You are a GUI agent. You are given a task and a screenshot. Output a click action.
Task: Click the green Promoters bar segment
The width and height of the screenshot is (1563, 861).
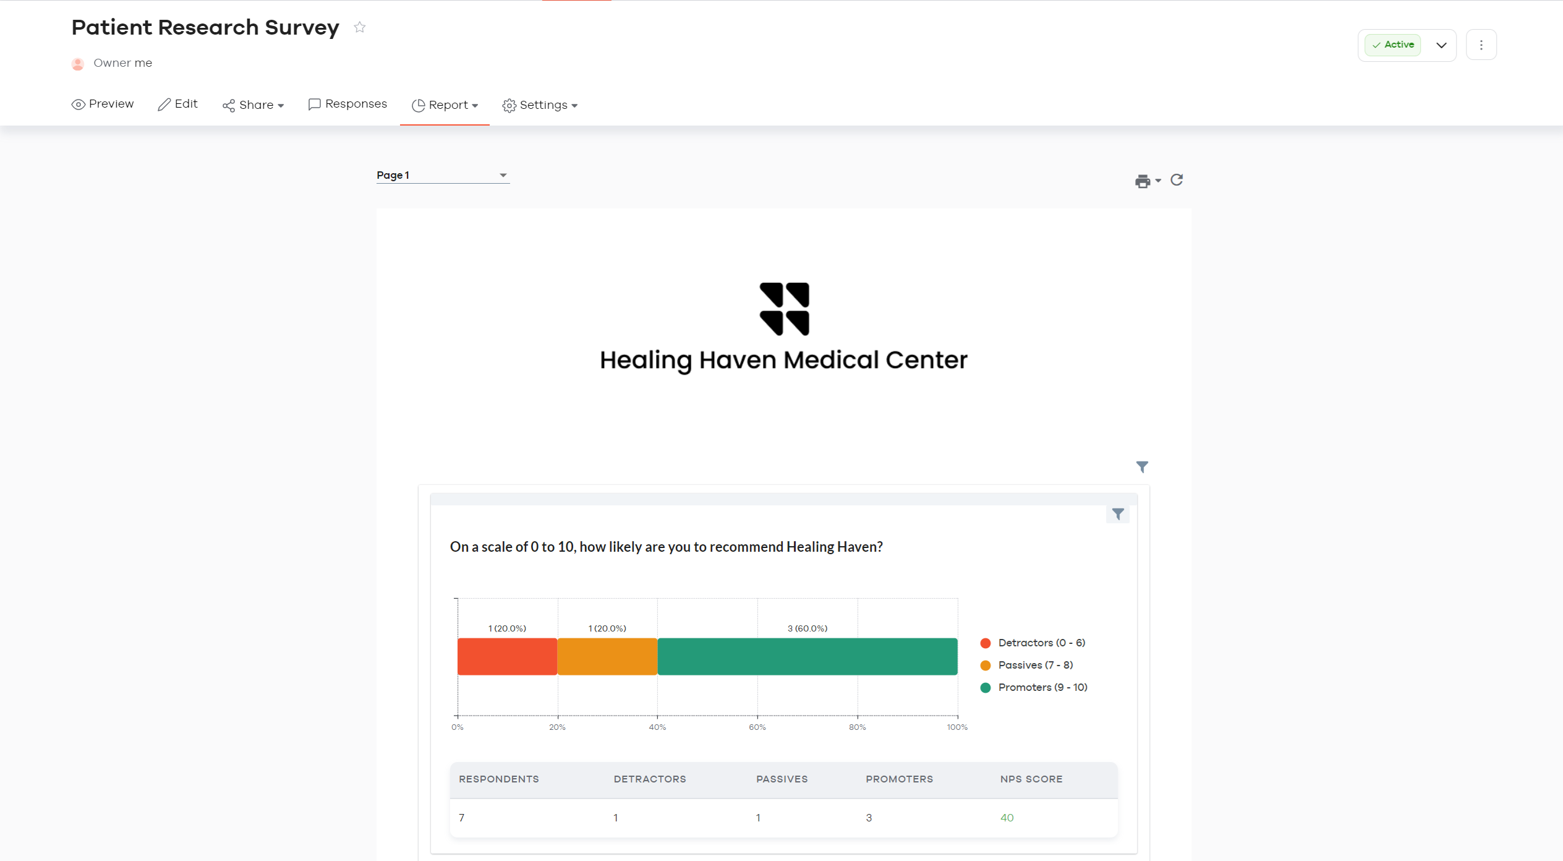[807, 656]
